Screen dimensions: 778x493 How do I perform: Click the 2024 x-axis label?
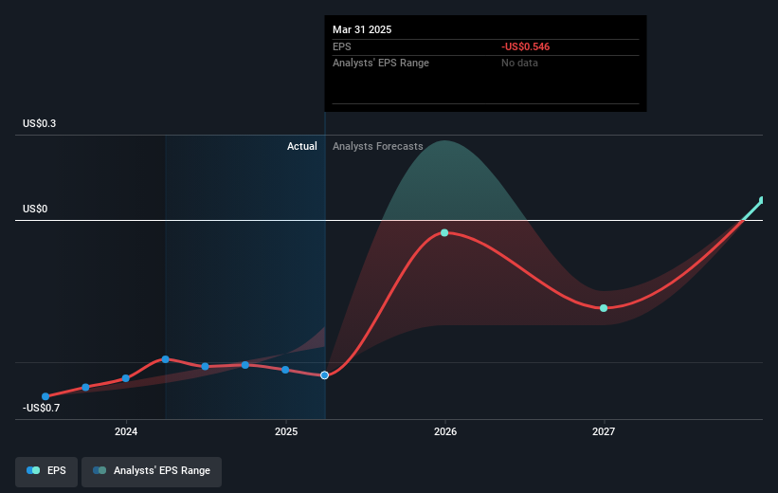126,431
